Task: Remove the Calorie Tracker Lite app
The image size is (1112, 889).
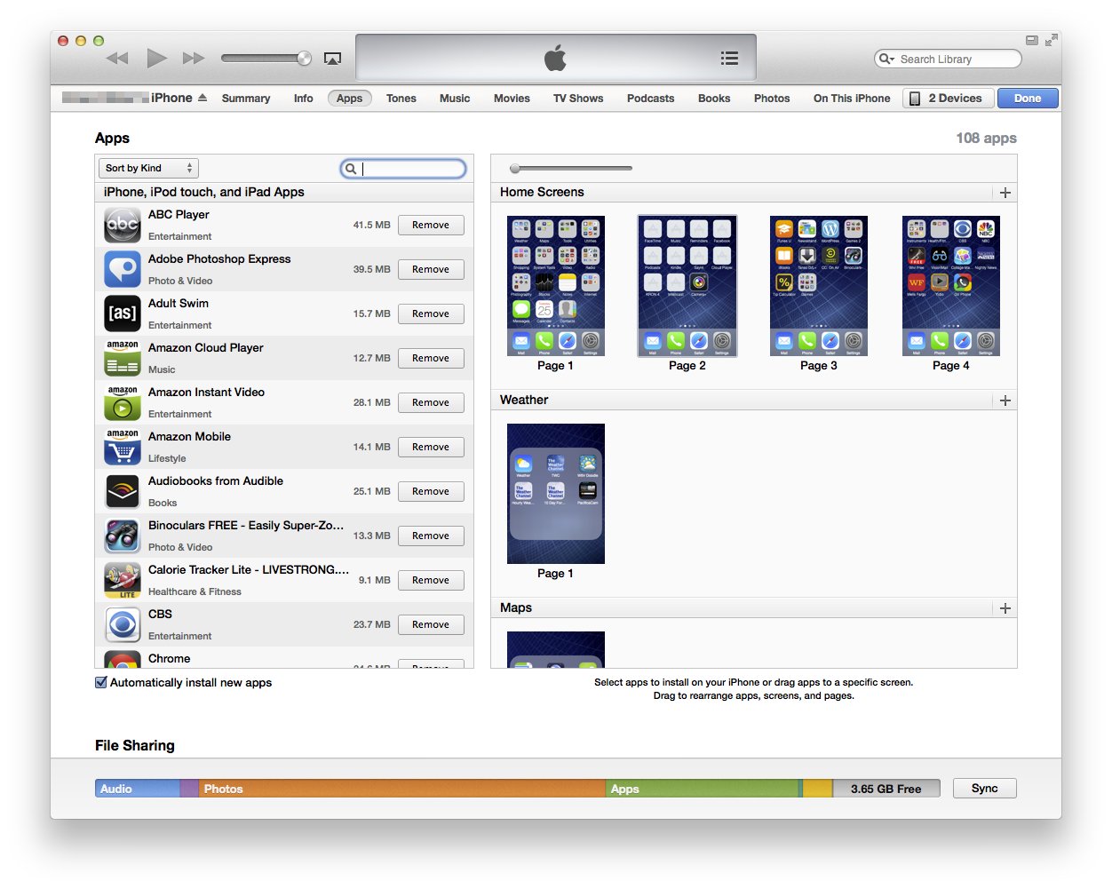Action: (431, 580)
